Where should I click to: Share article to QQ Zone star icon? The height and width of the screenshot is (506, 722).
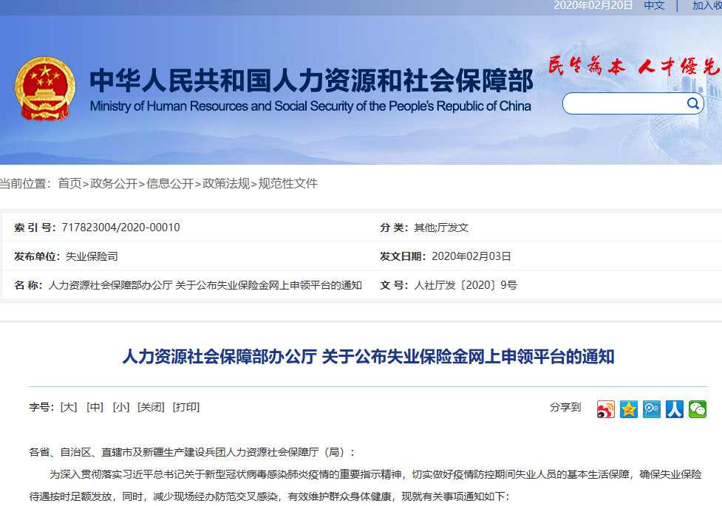tap(629, 409)
